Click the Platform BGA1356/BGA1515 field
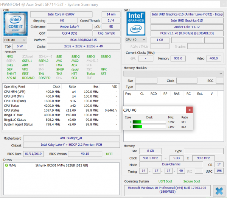Image resolution: width=227 pixels, height=198 pixels. click(x=84, y=40)
